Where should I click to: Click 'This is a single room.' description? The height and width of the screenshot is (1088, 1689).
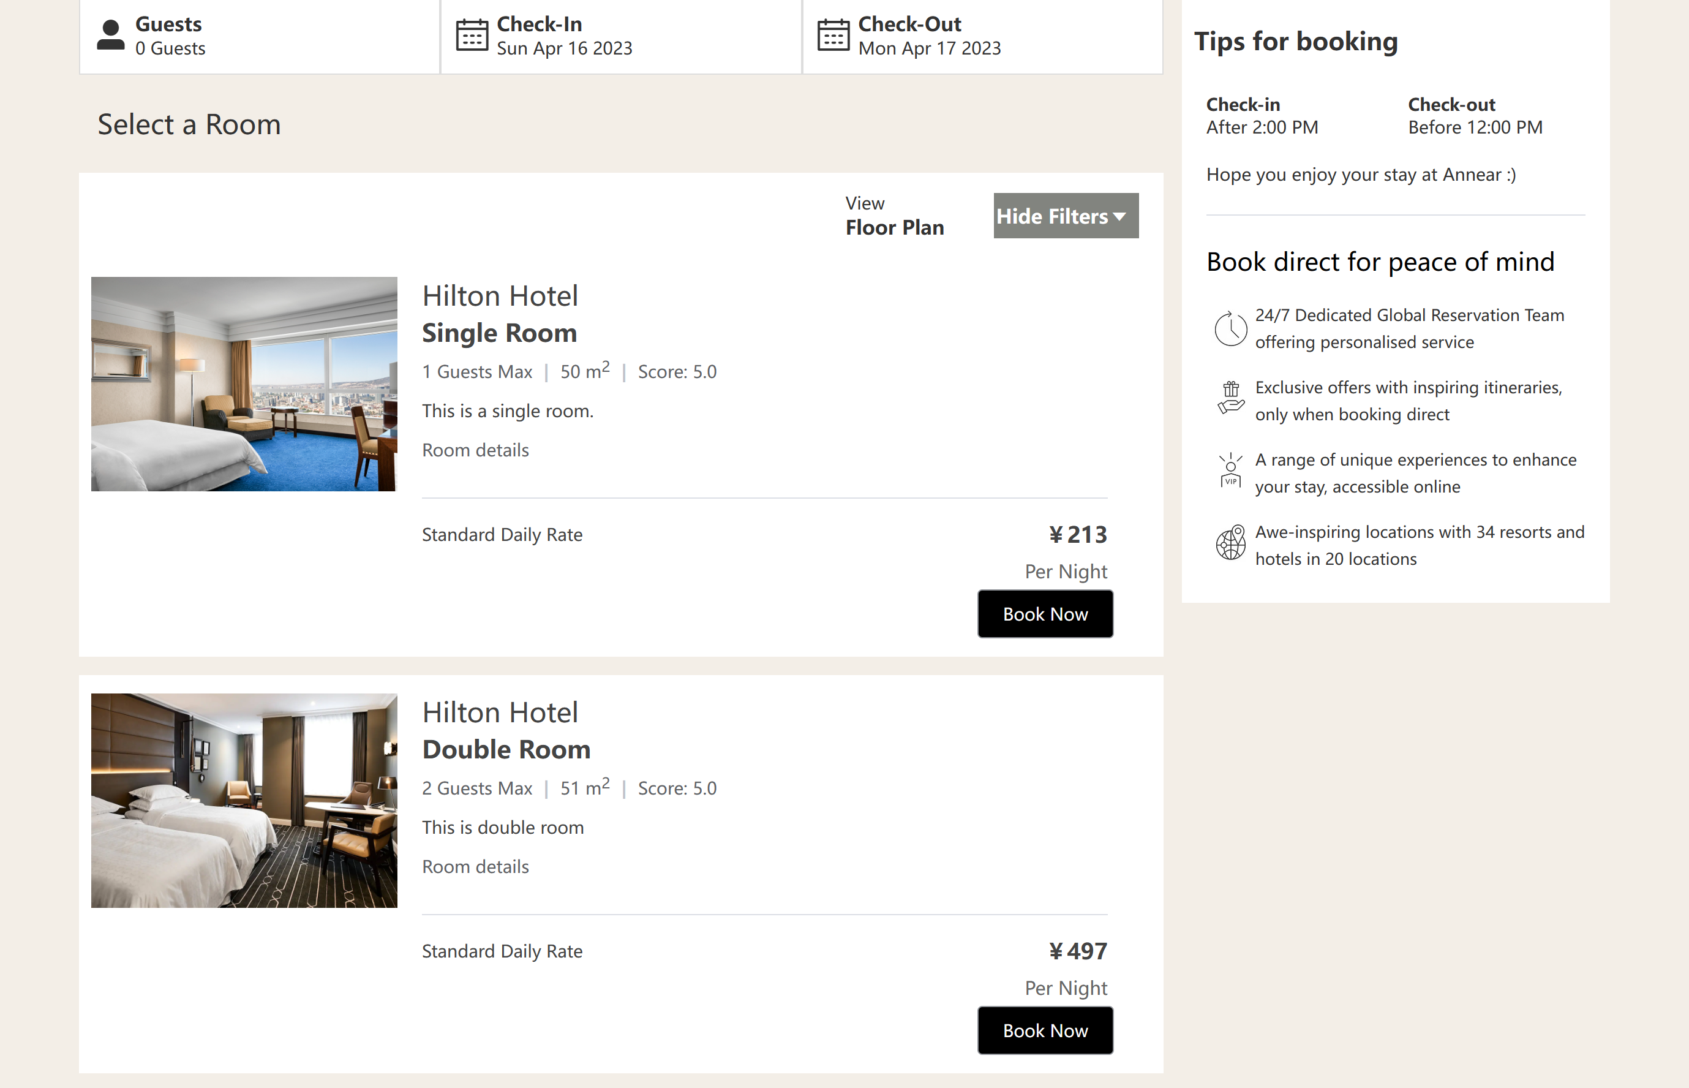tap(508, 411)
